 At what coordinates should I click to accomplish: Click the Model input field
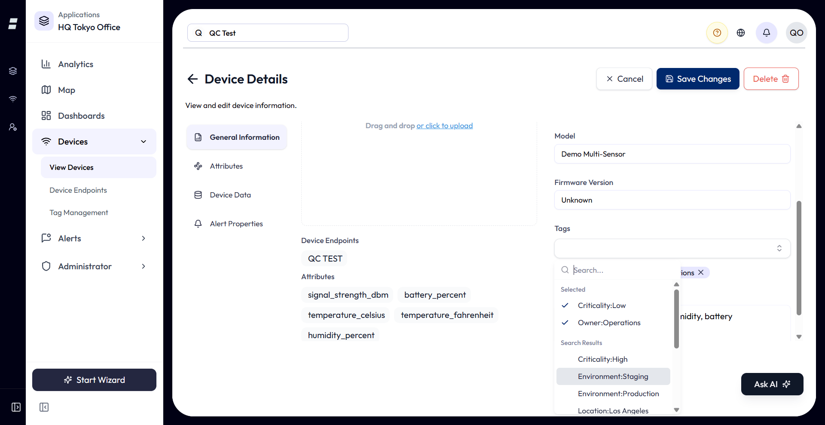click(672, 154)
